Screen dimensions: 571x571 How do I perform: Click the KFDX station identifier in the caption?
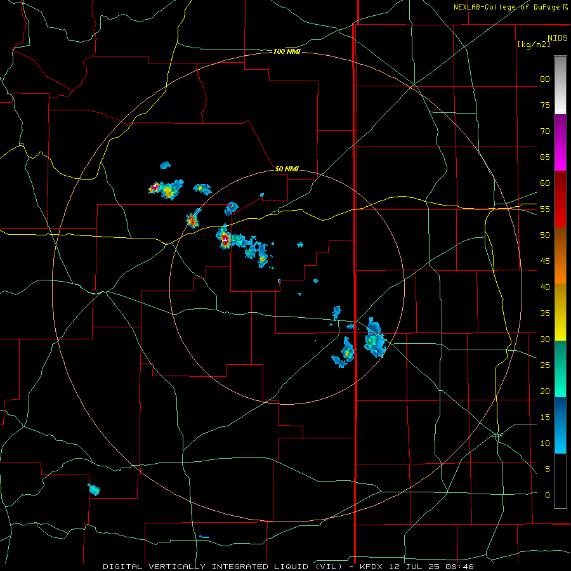tap(372, 567)
